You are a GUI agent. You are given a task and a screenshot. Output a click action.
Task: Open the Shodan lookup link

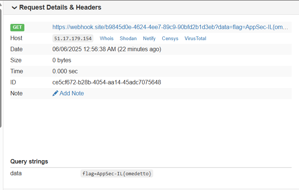(x=128, y=38)
